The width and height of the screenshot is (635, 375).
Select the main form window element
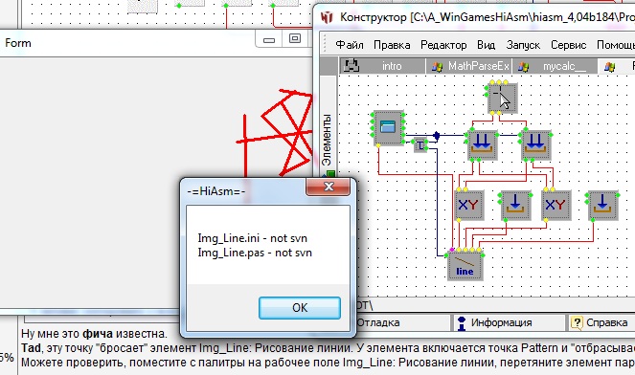click(388, 128)
